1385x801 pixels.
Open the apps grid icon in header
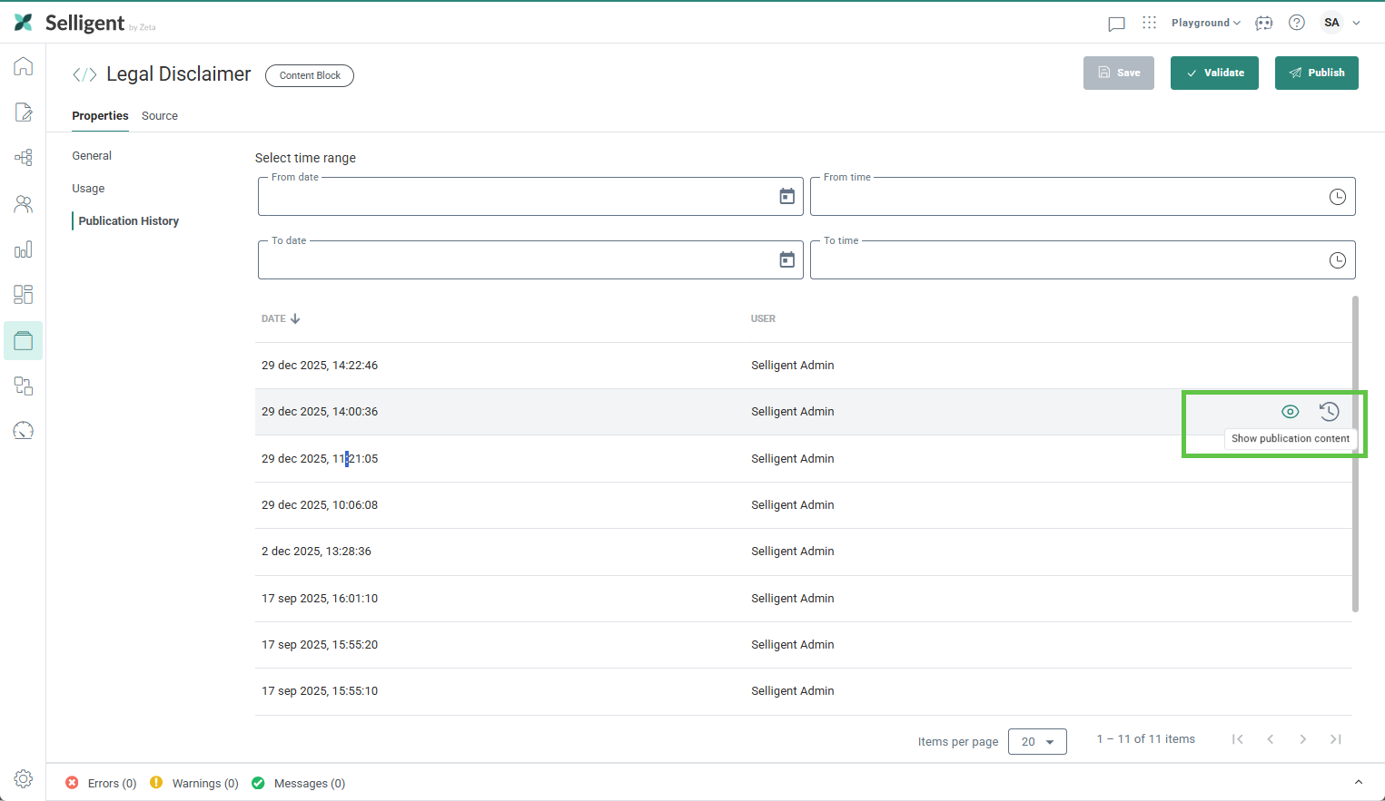coord(1149,23)
